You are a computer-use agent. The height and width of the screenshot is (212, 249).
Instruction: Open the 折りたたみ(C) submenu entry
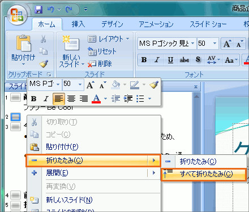pyautogui.click(x=93, y=161)
